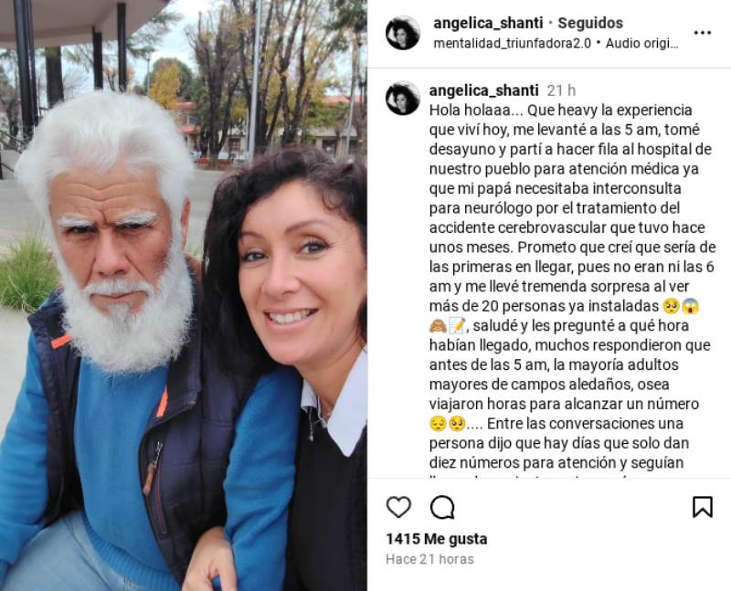The width and height of the screenshot is (731, 591).
Task: Toggle the Seguidos following status
Action: [x=590, y=23]
